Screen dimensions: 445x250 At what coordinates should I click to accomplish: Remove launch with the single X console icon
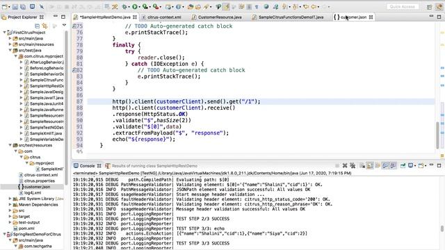coord(345,165)
